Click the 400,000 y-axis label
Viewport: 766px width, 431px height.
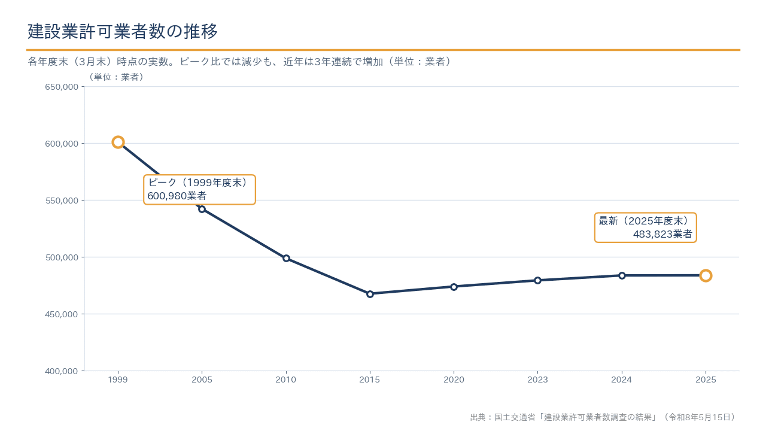point(62,371)
